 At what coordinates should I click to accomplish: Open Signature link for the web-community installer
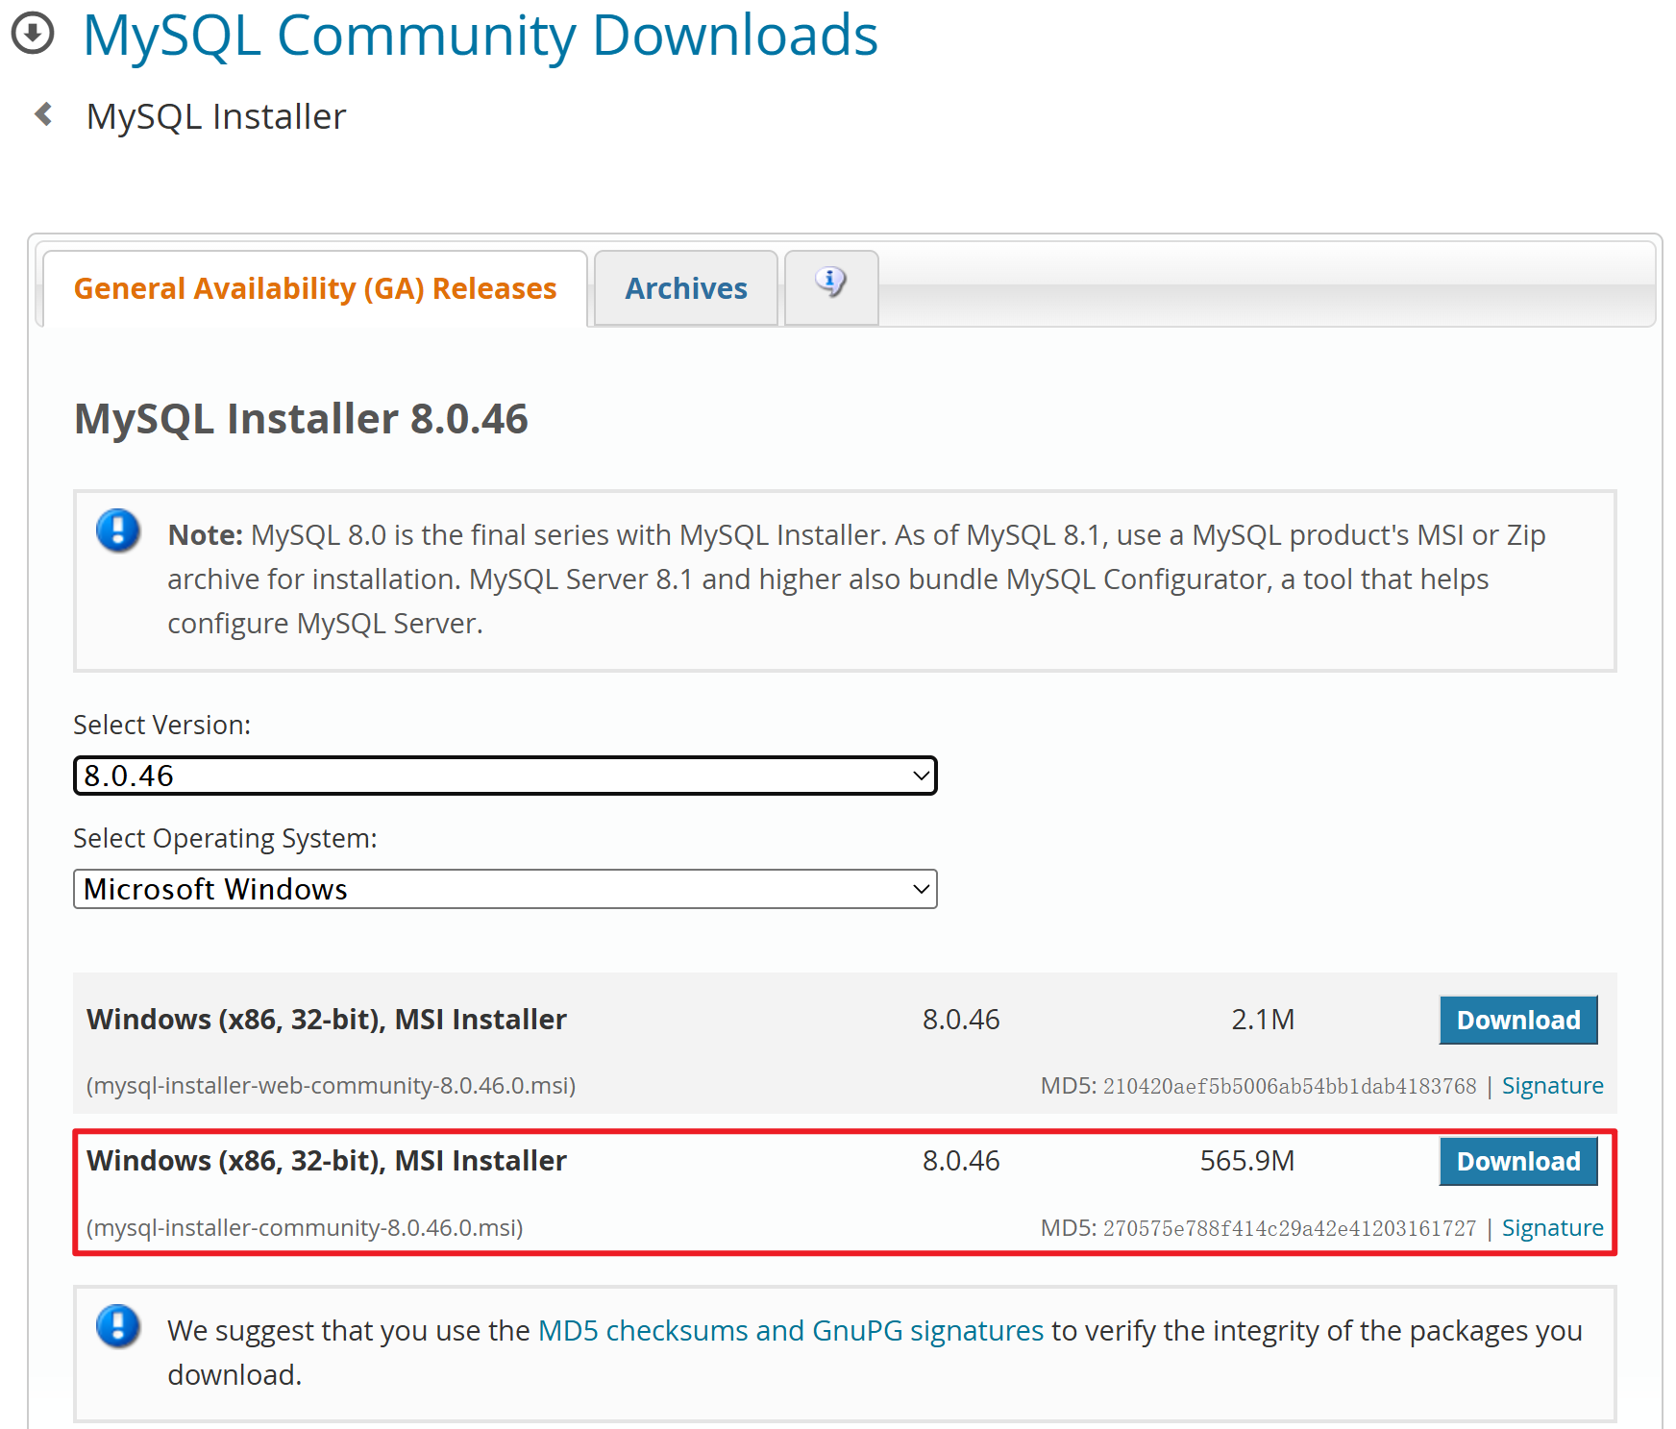[1552, 1086]
